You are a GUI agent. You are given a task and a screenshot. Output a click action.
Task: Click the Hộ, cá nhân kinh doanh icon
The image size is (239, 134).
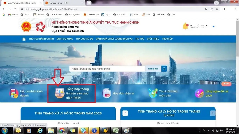pyautogui.click(x=14, y=93)
